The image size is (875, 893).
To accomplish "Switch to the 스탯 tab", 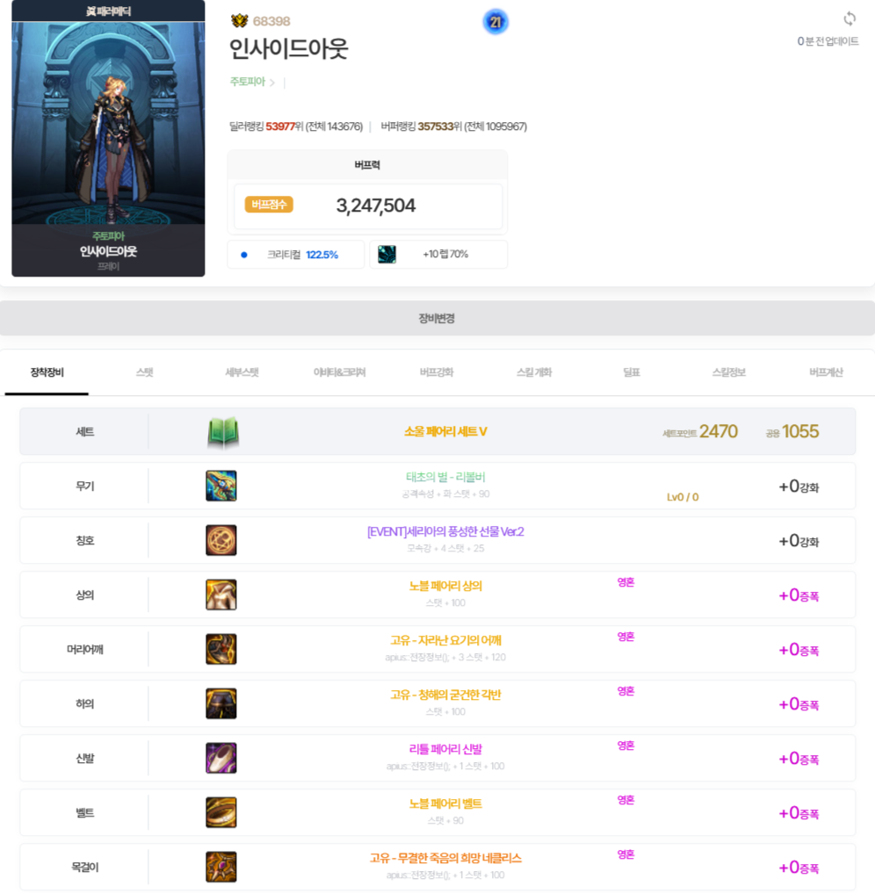I will click(144, 372).
